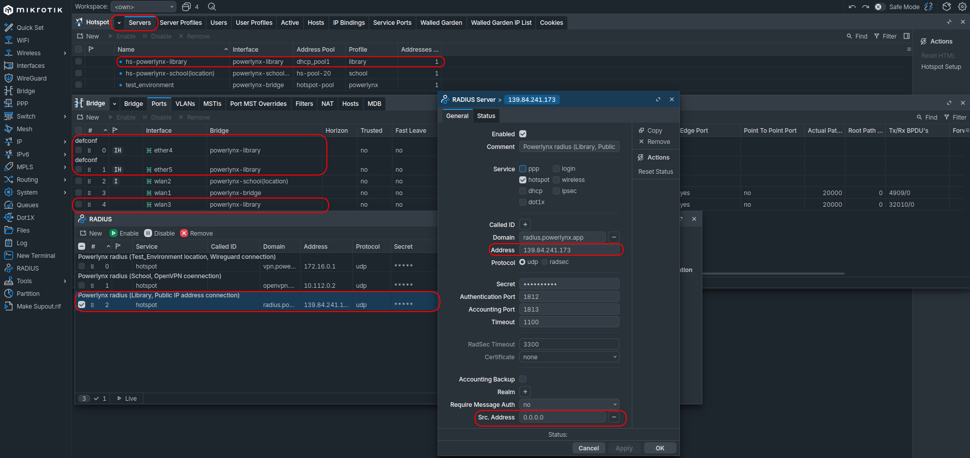Screen dimensions: 970x458
Task: Click the undo arrow icon
Action: coord(852,7)
